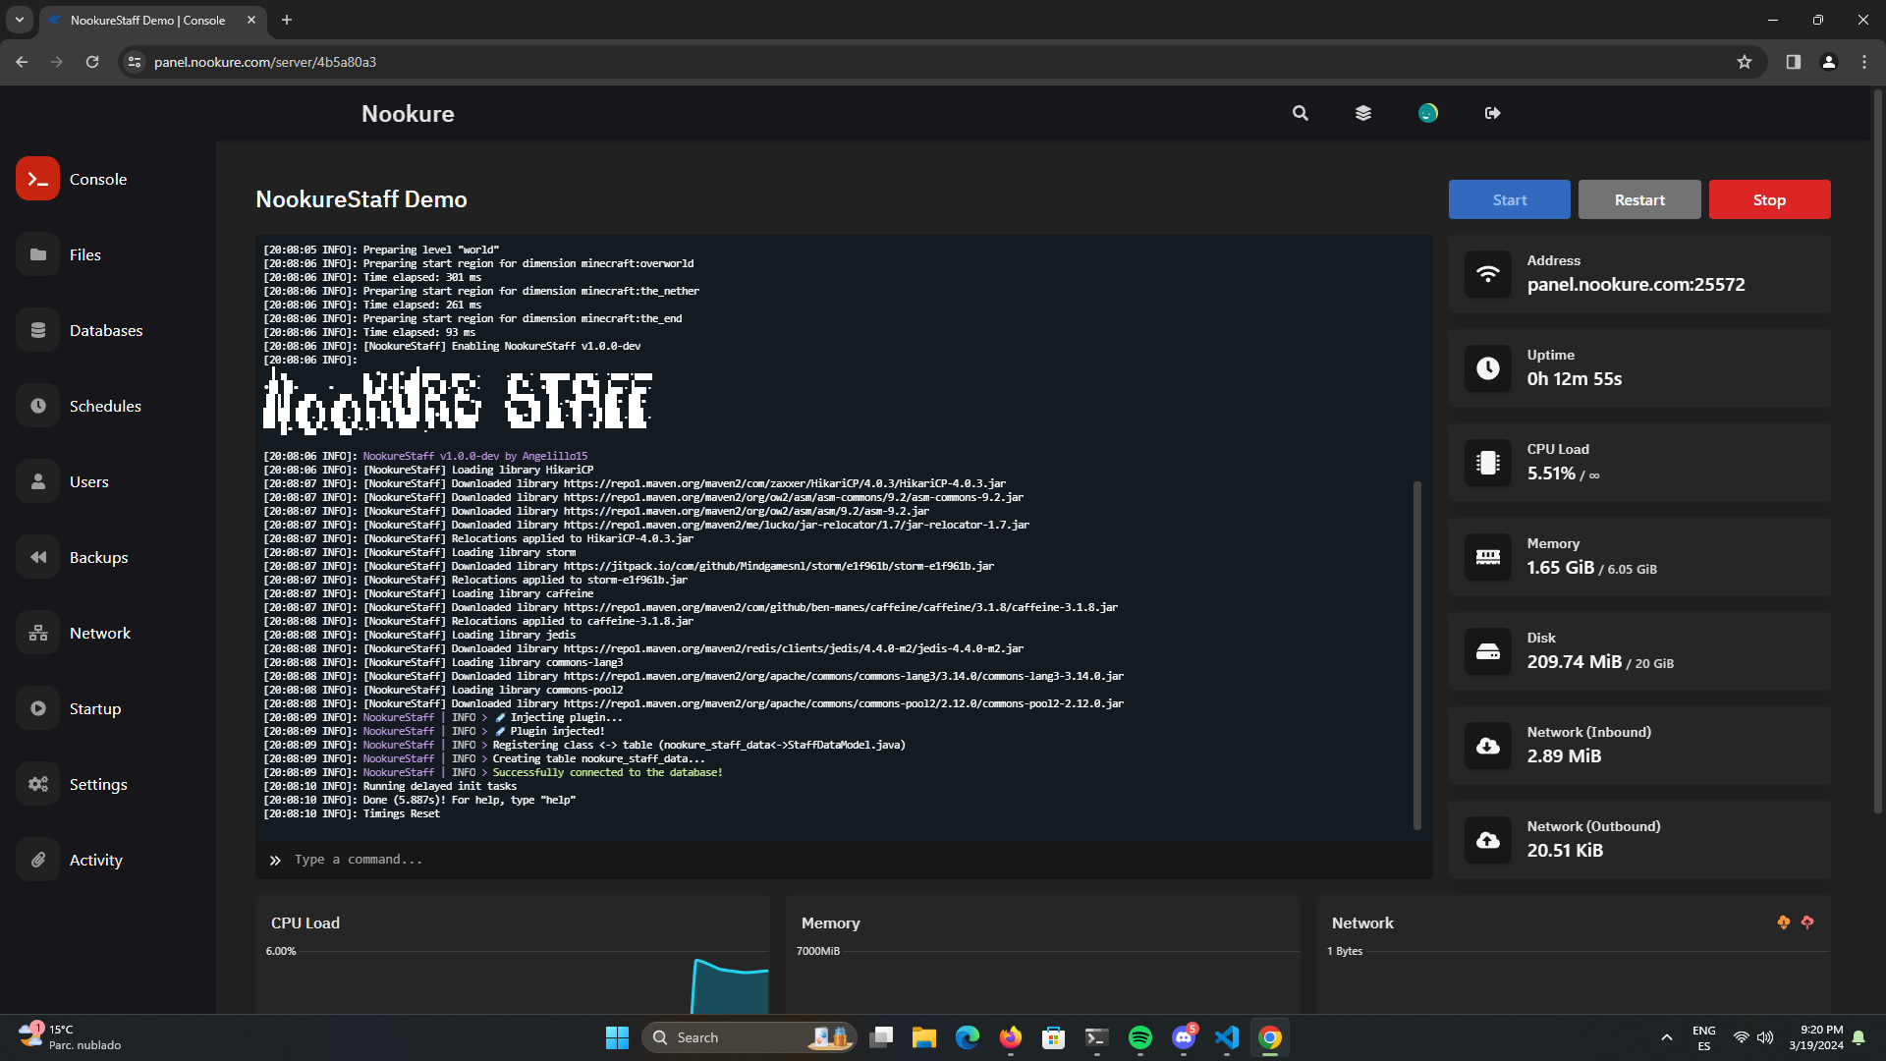This screenshot has width=1886, height=1061.
Task: Expand the tab search dropdown arrow
Action: [19, 20]
